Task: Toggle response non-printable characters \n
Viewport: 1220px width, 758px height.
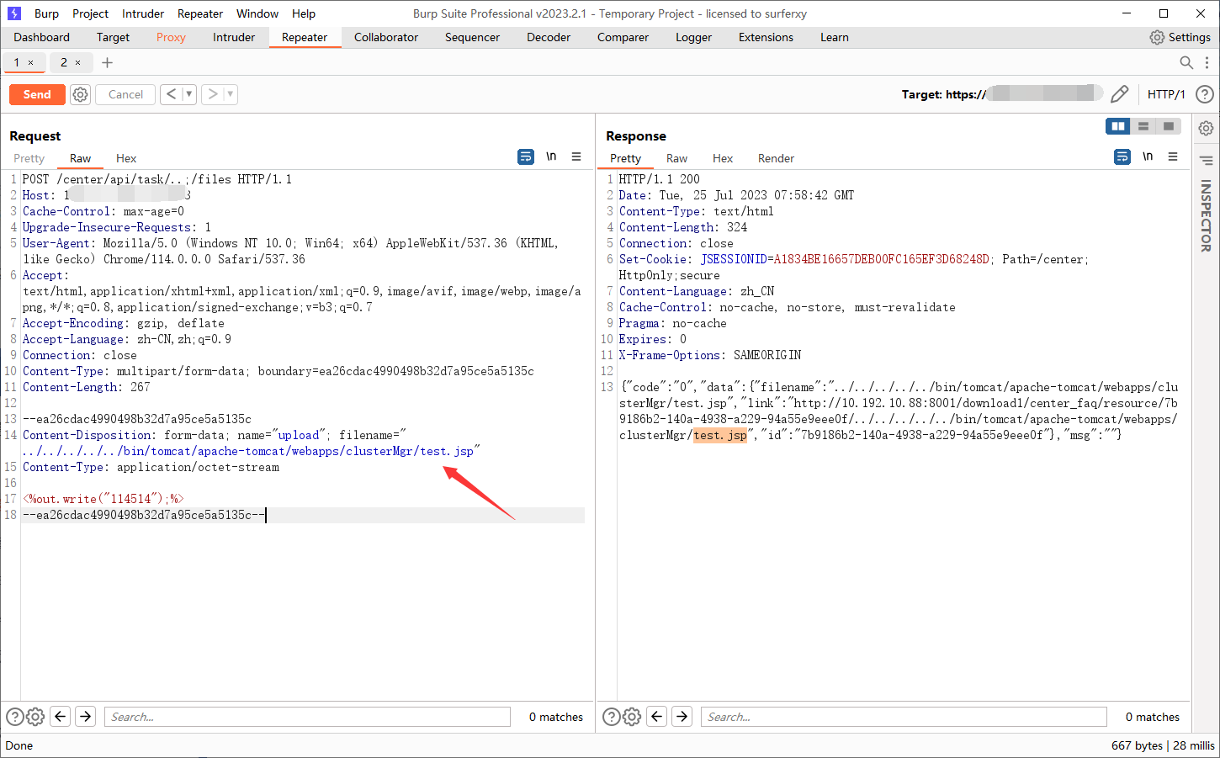Action: [x=1148, y=156]
